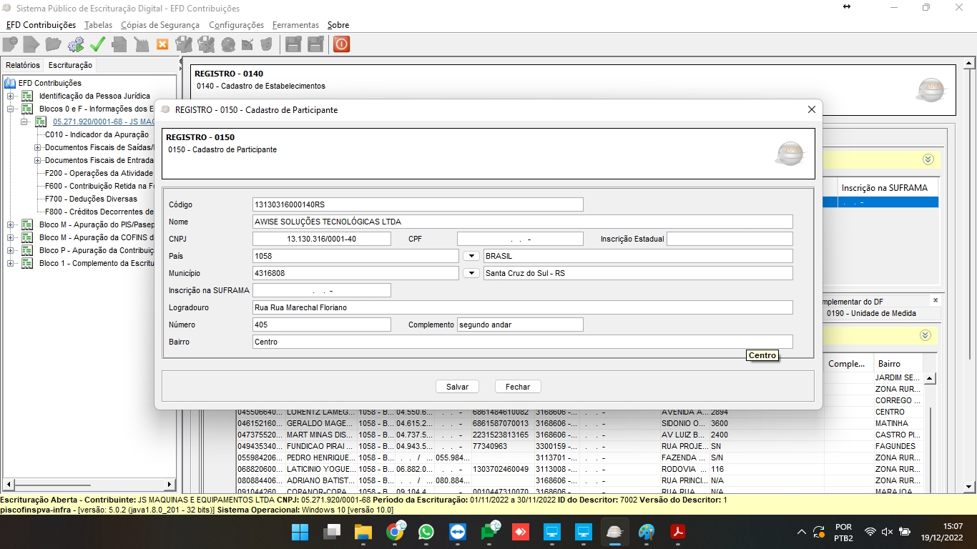Open the Ferramentas menu

[x=295, y=25]
